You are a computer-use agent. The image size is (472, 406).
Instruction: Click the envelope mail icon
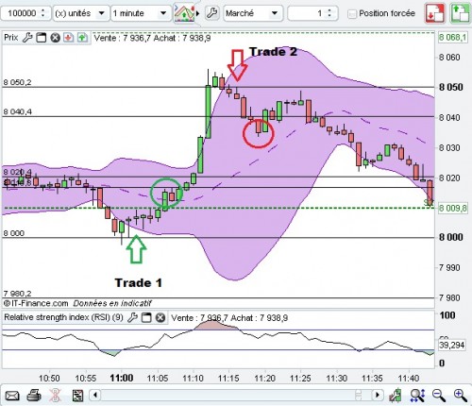pos(12,396)
